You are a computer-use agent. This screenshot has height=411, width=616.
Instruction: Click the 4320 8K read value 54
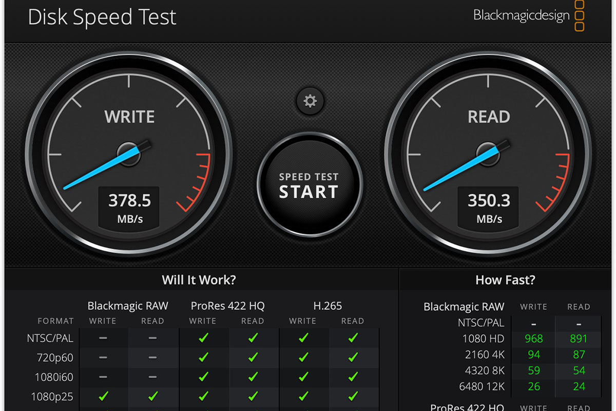pyautogui.click(x=579, y=371)
